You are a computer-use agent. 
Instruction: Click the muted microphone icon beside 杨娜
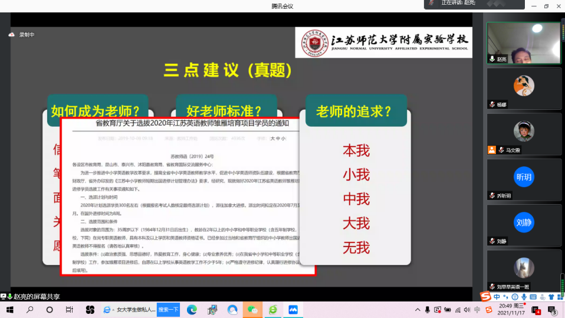[x=492, y=104]
